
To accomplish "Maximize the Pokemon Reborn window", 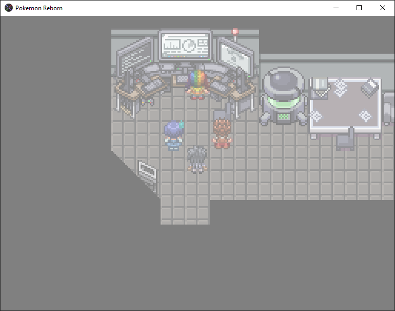I will click(x=359, y=8).
